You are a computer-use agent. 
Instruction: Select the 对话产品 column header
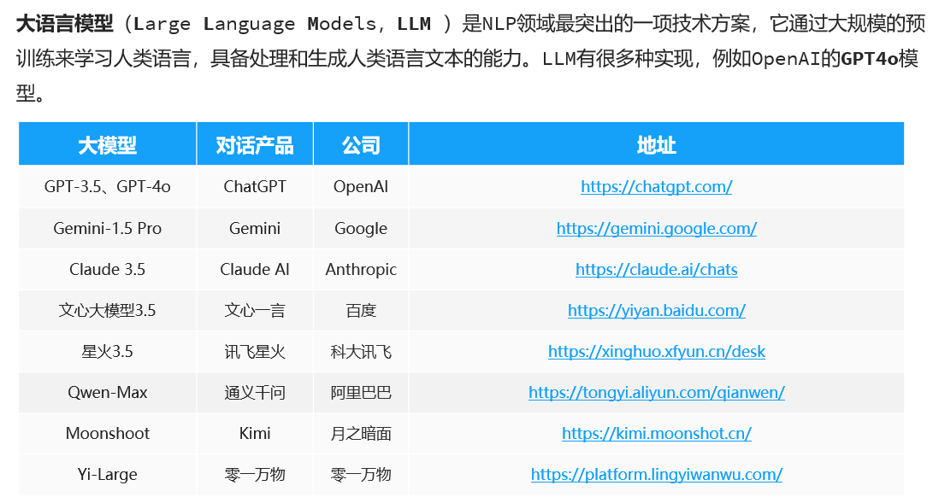coord(255,144)
